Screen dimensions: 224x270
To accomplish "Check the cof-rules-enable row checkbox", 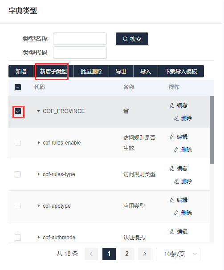I will 18,143.
